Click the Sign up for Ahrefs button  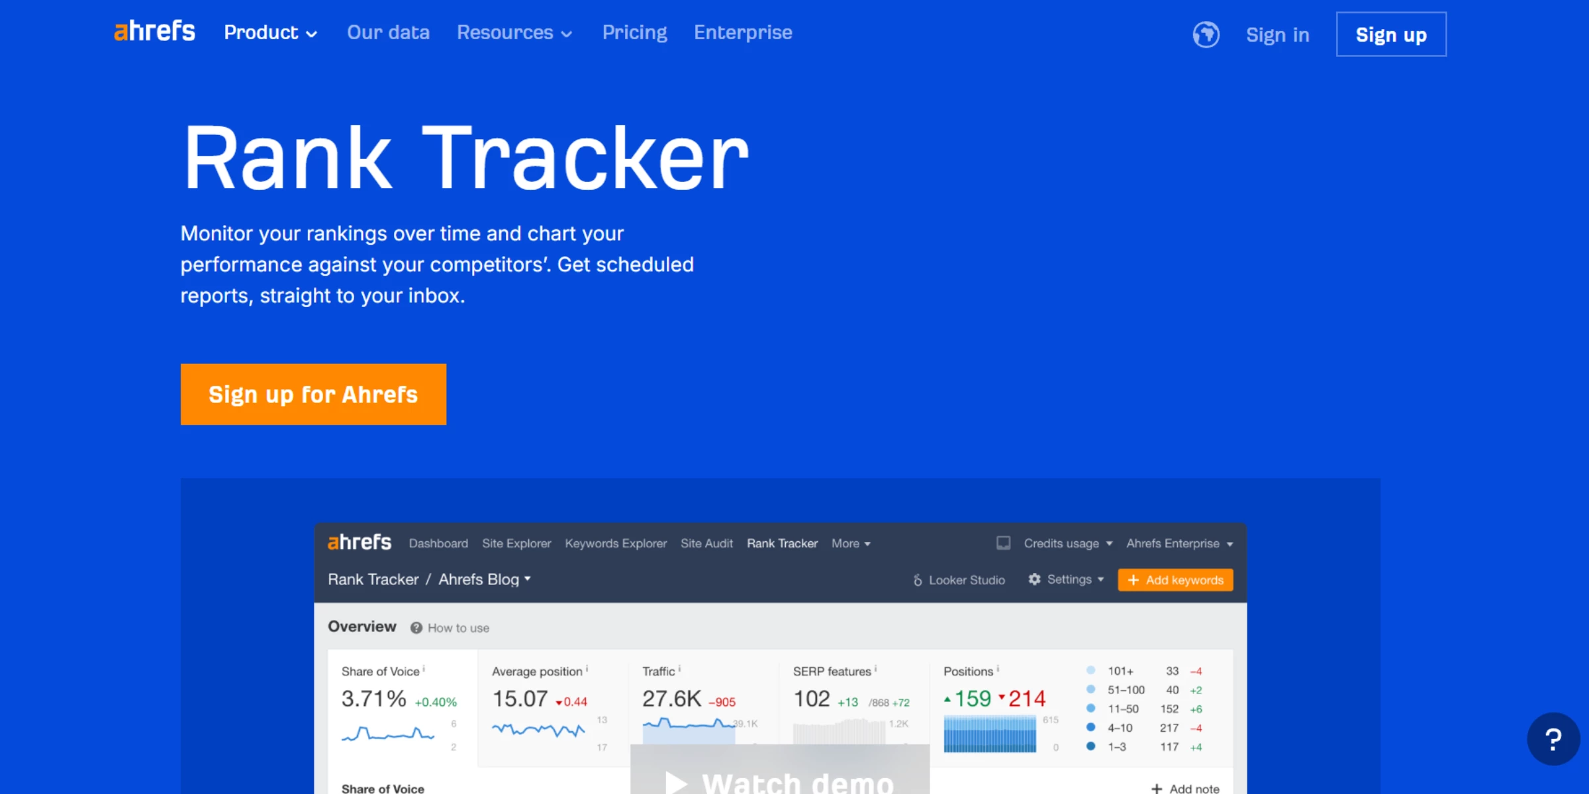[313, 394]
